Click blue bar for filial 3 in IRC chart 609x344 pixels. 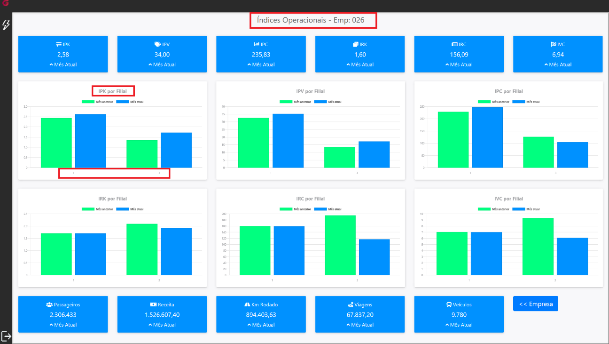click(374, 257)
